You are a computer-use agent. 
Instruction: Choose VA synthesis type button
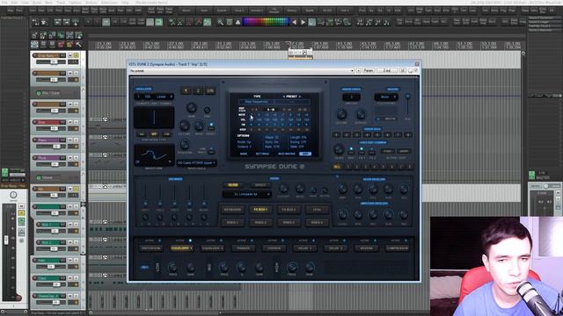coord(142,134)
